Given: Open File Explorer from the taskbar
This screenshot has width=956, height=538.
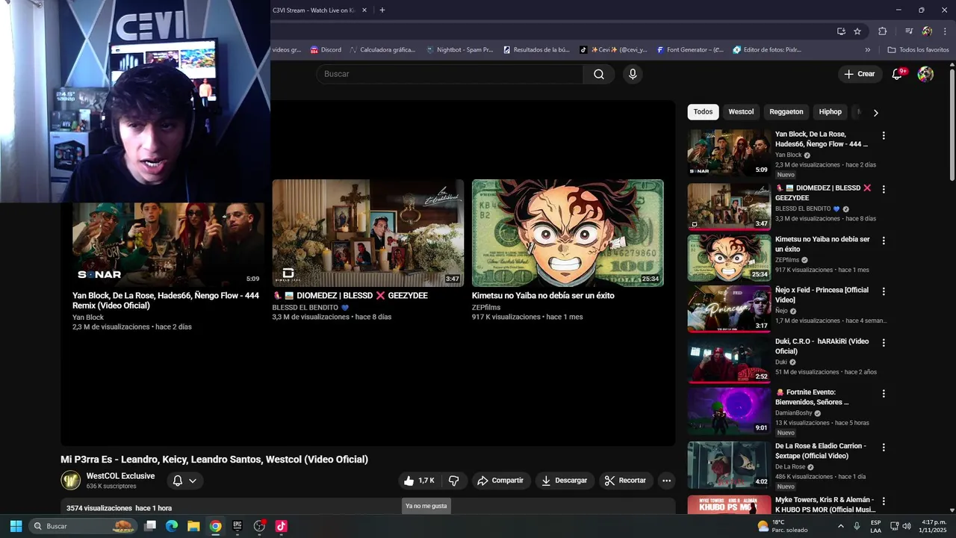Looking at the screenshot, I should tap(193, 526).
